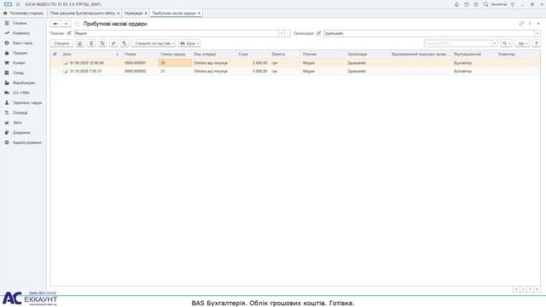Open the Ще more actions dropdown

pyautogui.click(x=522, y=43)
